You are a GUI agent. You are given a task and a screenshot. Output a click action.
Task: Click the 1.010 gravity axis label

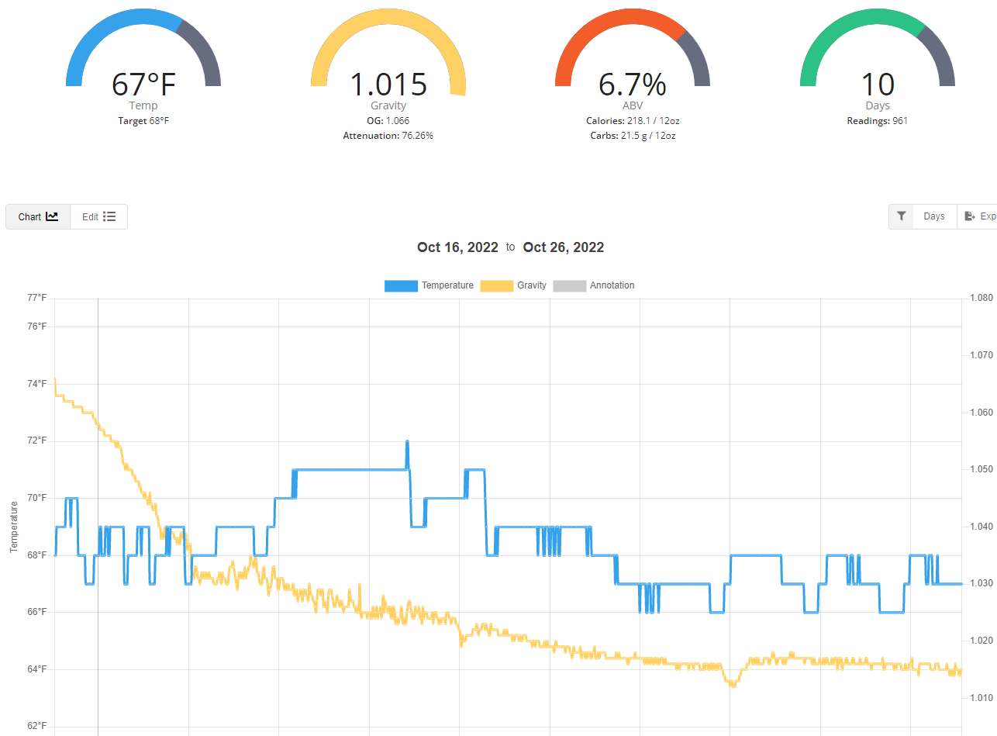pos(981,698)
